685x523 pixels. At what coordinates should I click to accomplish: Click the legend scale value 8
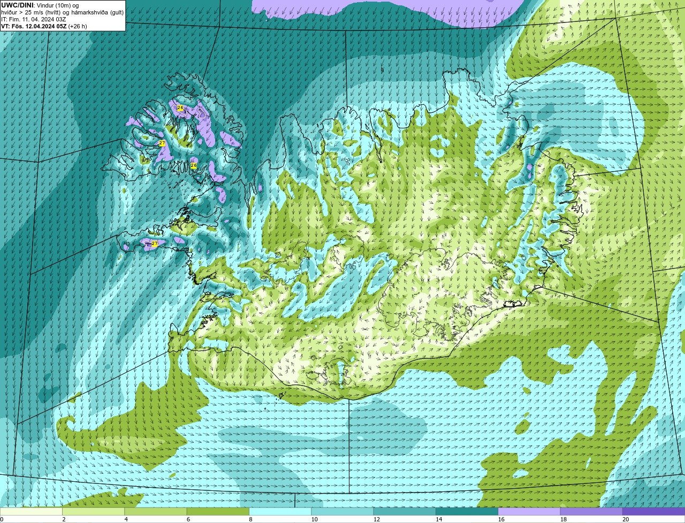(x=250, y=519)
